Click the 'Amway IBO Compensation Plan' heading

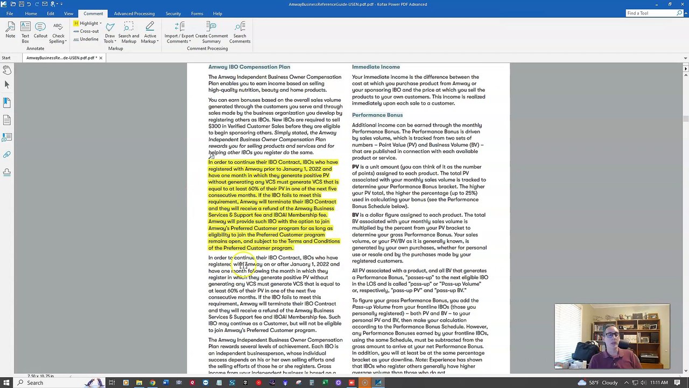249,67
